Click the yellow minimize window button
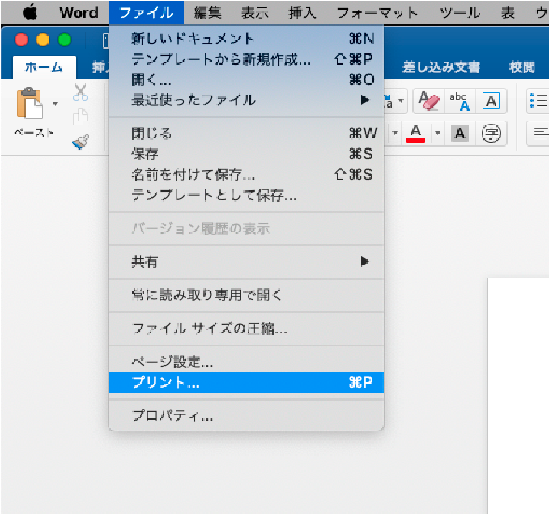Image resolution: width=549 pixels, height=514 pixels. point(43,40)
